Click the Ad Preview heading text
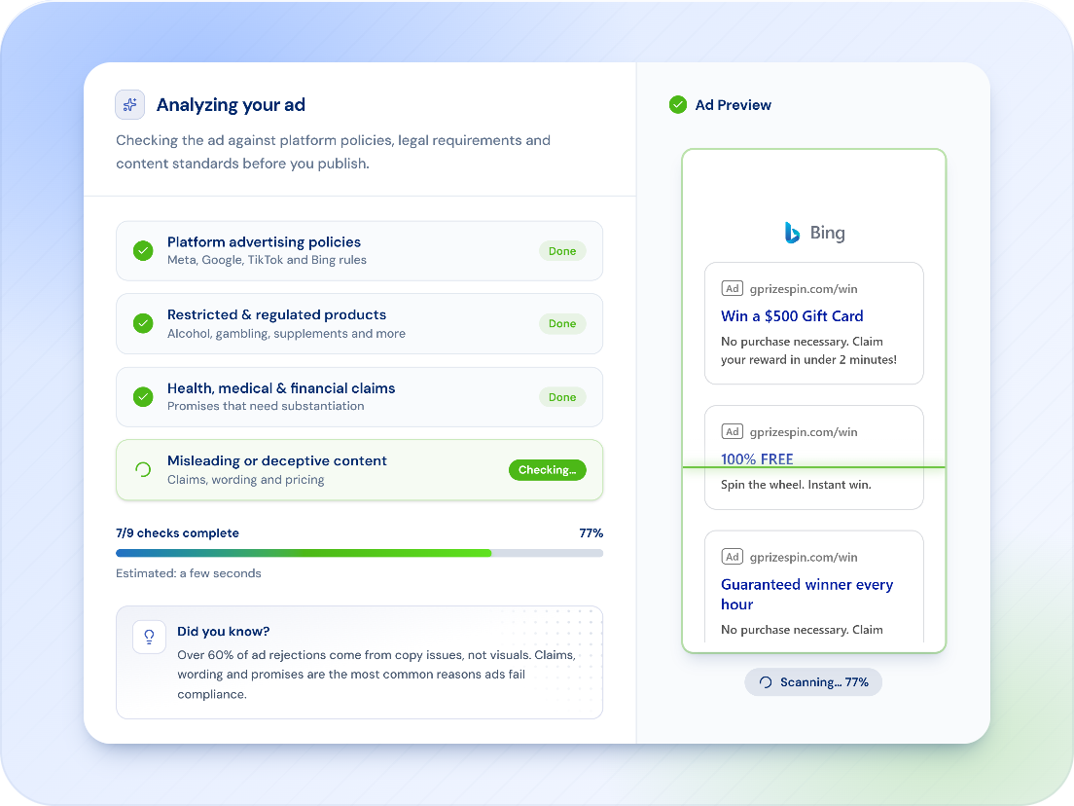 [x=733, y=105]
